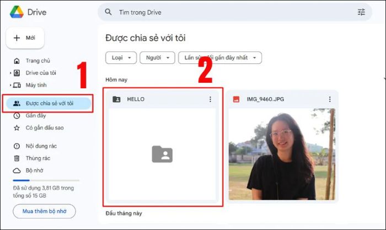Click the star icon for starred items
Viewport: 386px width, 230px height.
coord(17,128)
